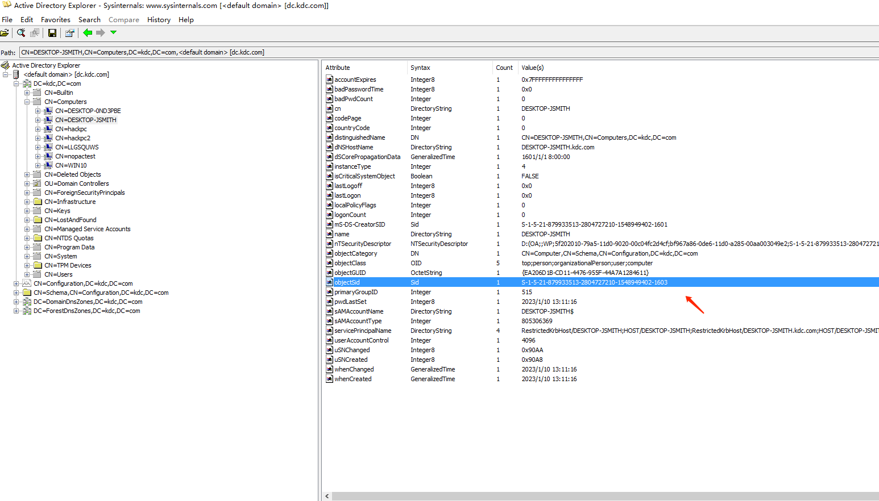Click the Connect (open folder) toolbar icon
The image size is (879, 501).
(5, 33)
